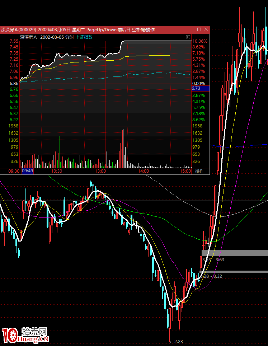Click the maximize icon on the intraday popup
This screenshot has width=268, height=346.
pyautogui.click(x=199, y=29)
